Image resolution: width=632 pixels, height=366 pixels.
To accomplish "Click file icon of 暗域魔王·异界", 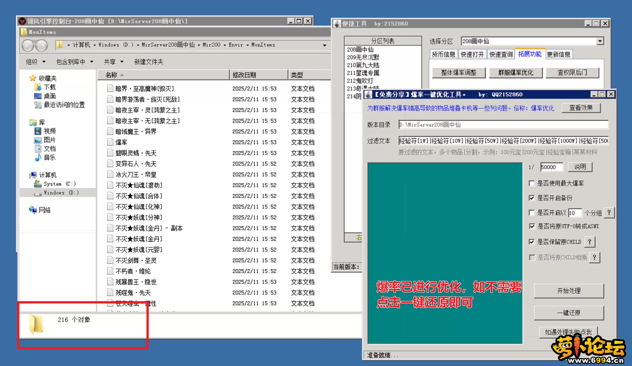I will point(110,131).
